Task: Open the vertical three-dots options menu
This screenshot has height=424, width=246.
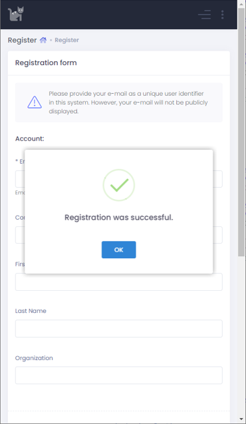Action: tap(222, 15)
